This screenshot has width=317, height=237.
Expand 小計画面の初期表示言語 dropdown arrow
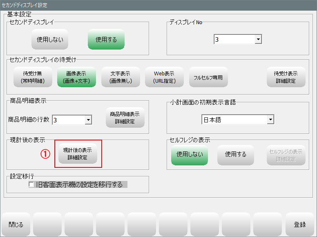click(270, 120)
